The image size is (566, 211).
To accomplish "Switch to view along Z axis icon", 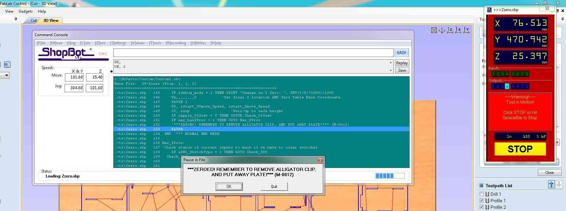I will pyautogui.click(x=450, y=30).
